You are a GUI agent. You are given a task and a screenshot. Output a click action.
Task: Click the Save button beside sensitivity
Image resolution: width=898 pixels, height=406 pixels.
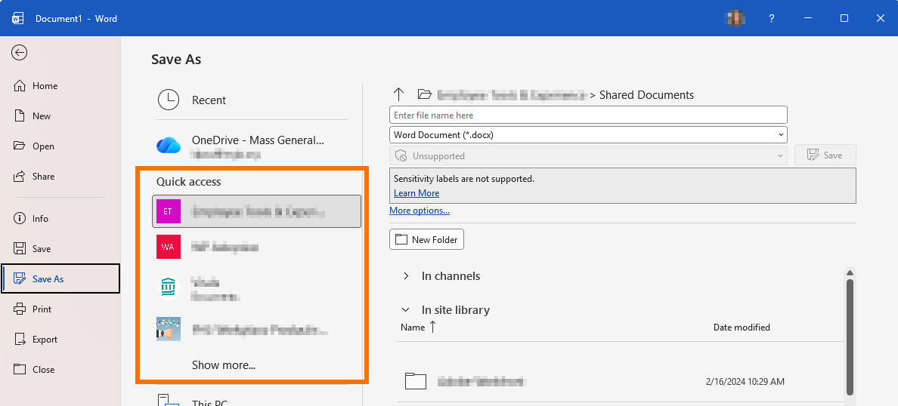click(x=825, y=155)
